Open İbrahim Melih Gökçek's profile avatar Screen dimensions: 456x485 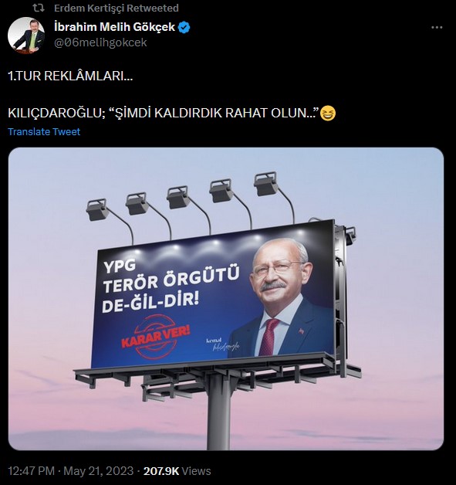(26, 35)
